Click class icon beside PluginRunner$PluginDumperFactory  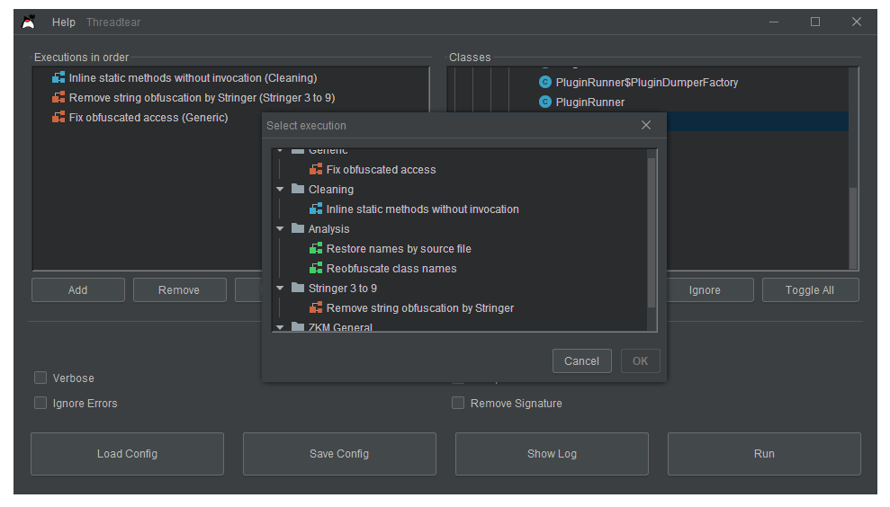(x=545, y=82)
